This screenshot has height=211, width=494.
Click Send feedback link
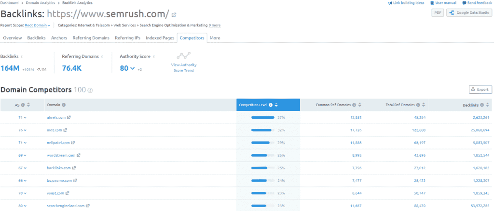click(477, 3)
